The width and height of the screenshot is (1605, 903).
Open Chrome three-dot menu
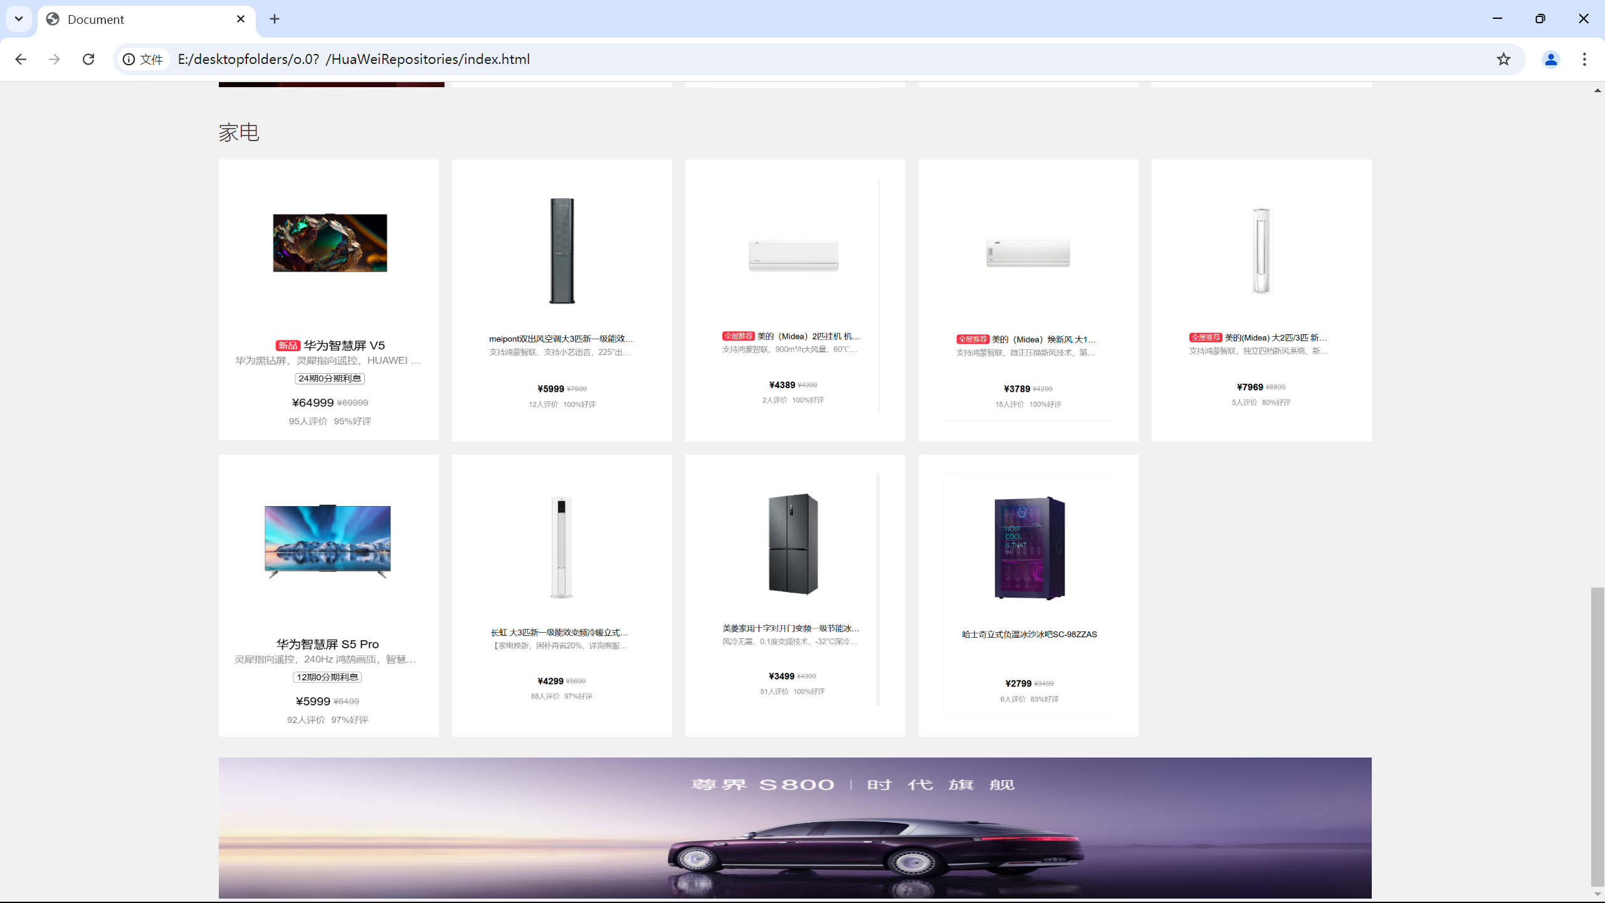coord(1584,59)
